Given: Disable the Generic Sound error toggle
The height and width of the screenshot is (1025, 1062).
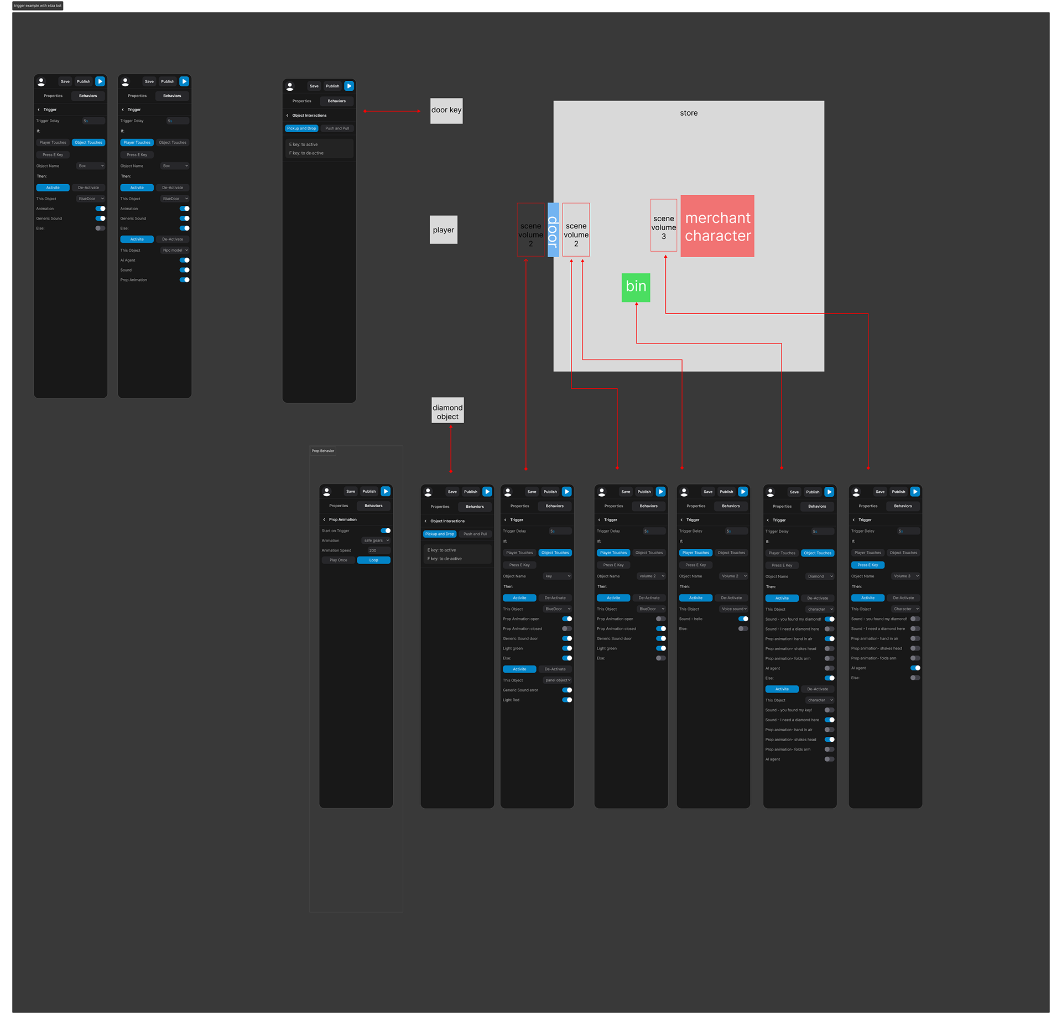Looking at the screenshot, I should click(567, 690).
